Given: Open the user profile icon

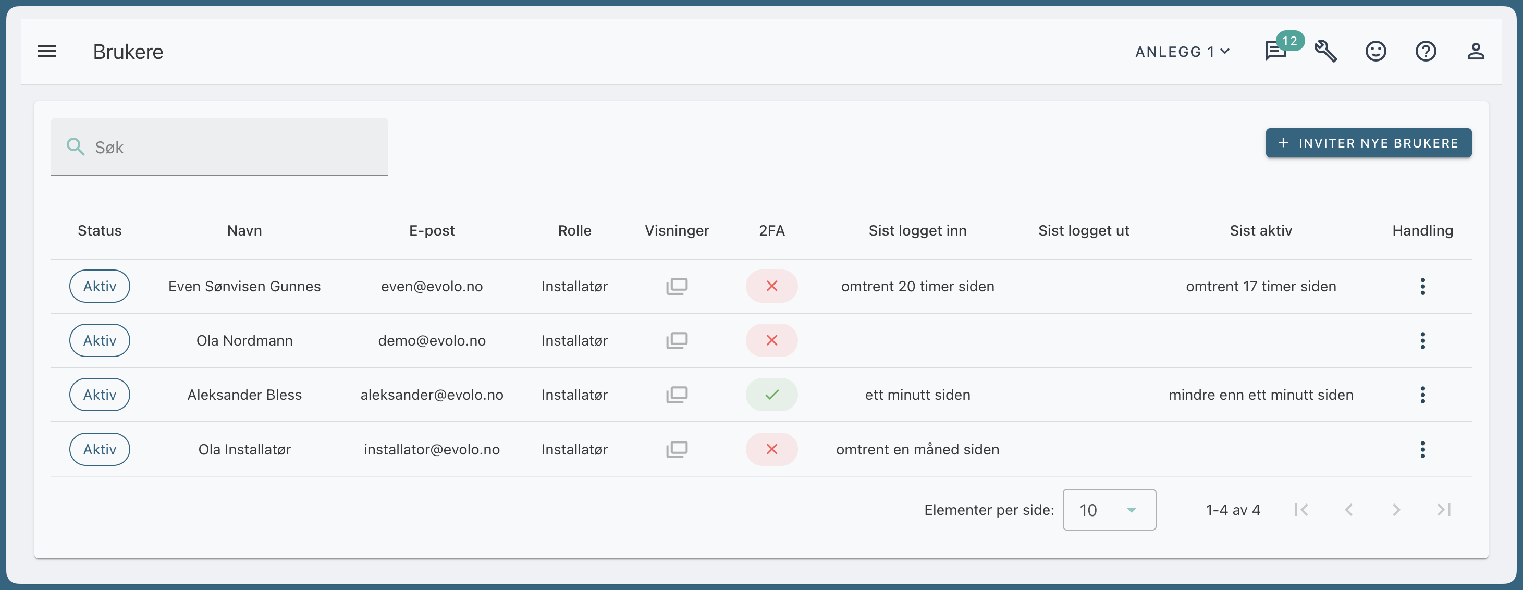Looking at the screenshot, I should (x=1475, y=52).
